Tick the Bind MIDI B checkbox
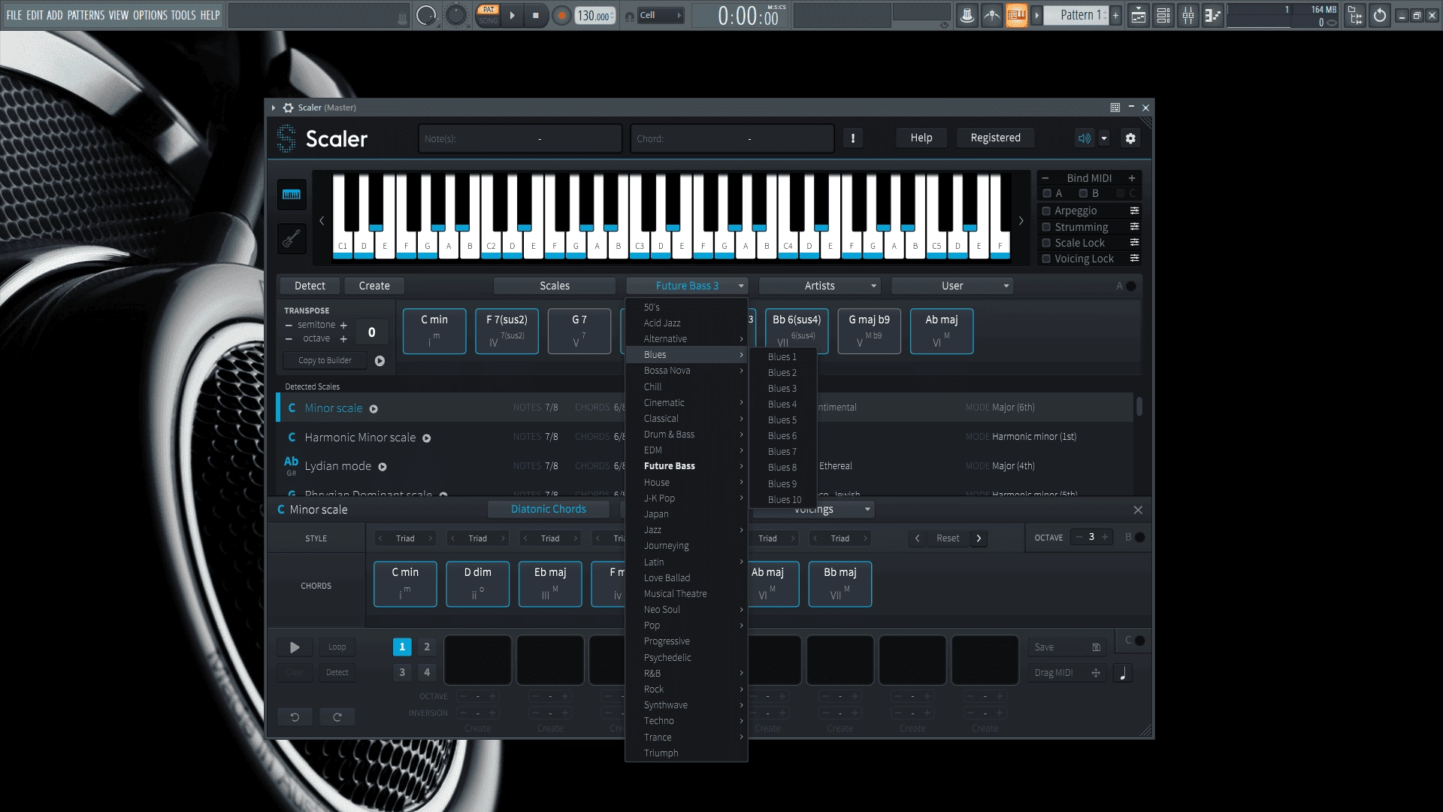 click(1083, 193)
